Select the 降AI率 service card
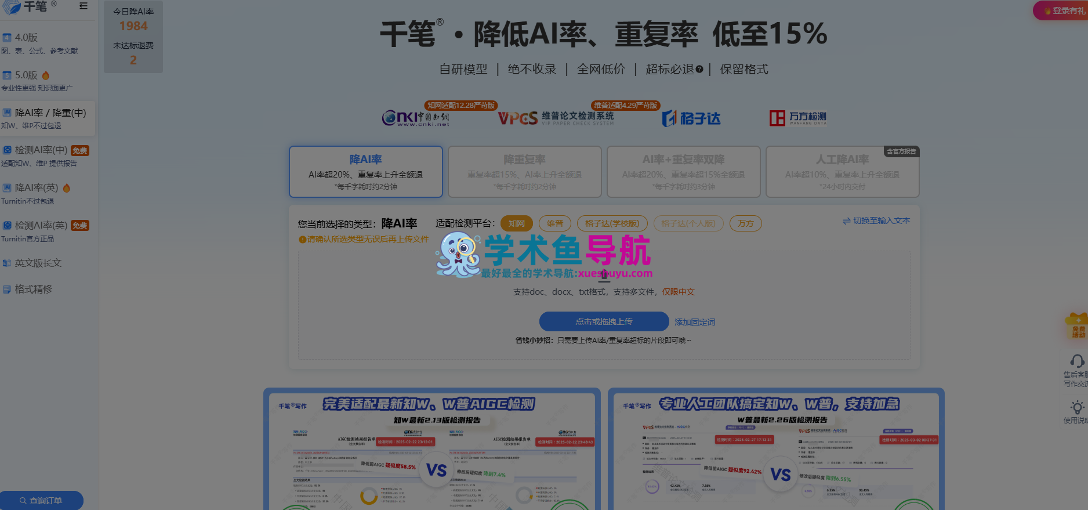 (366, 172)
